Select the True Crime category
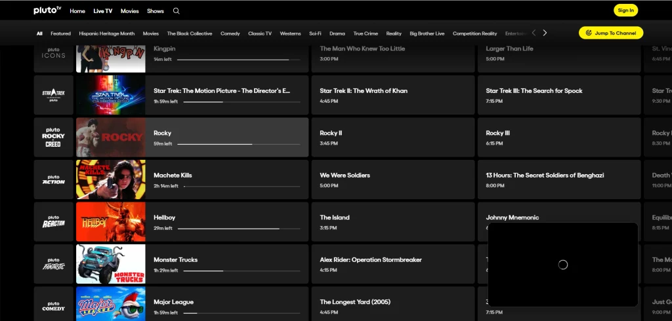The image size is (672, 321). pos(366,33)
